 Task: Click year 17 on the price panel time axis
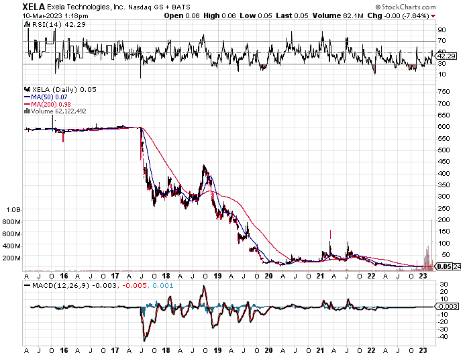(115, 276)
